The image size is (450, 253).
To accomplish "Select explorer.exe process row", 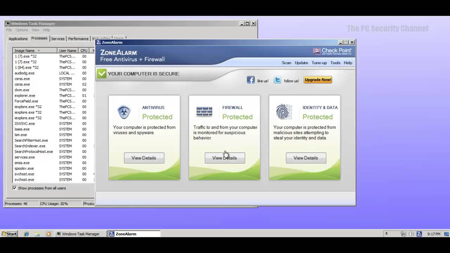I will (x=53, y=96).
